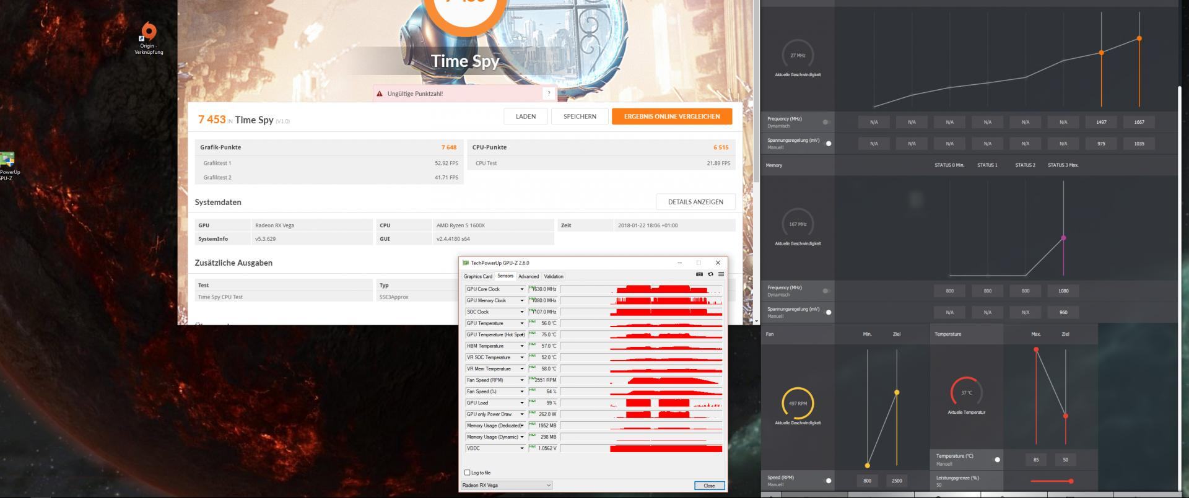Open the Radeon RX Vega GPU selector
The image size is (1189, 498).
pos(506,485)
